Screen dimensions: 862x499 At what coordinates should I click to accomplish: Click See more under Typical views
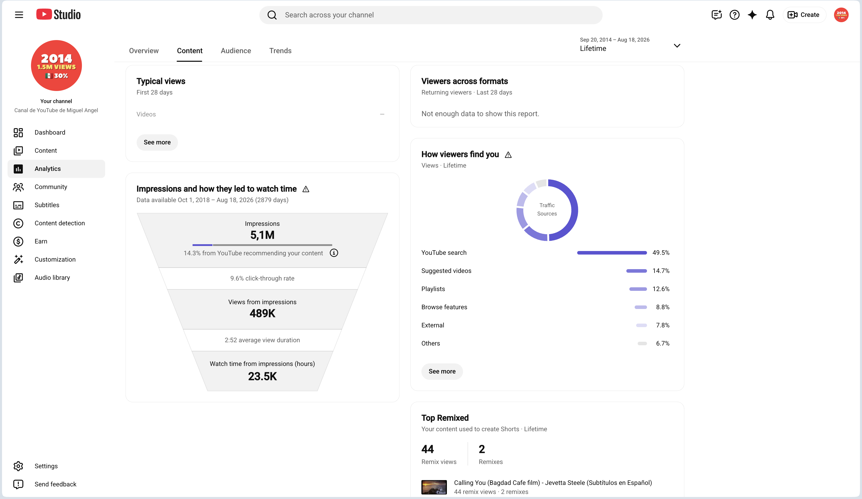[157, 142]
